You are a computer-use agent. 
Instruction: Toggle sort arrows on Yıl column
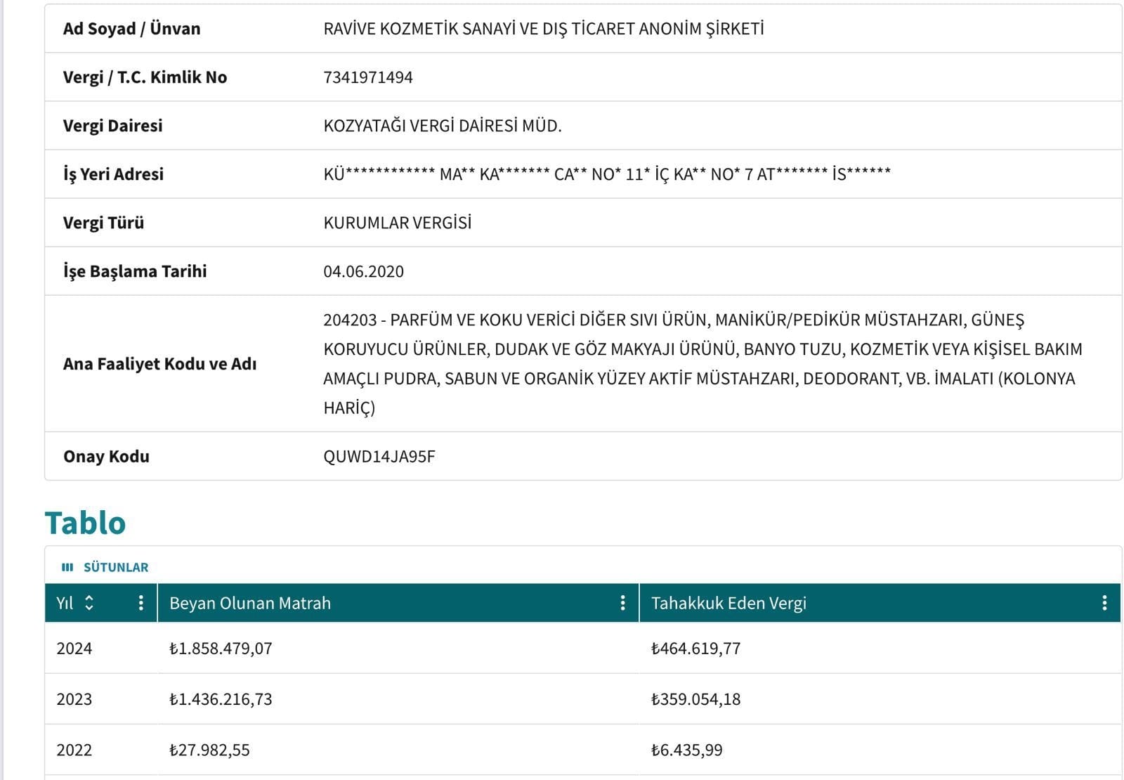coord(89,603)
